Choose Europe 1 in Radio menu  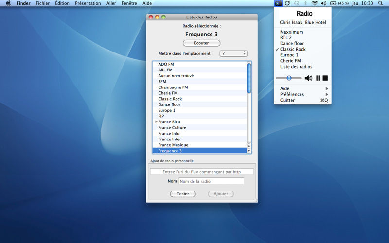[302, 55]
